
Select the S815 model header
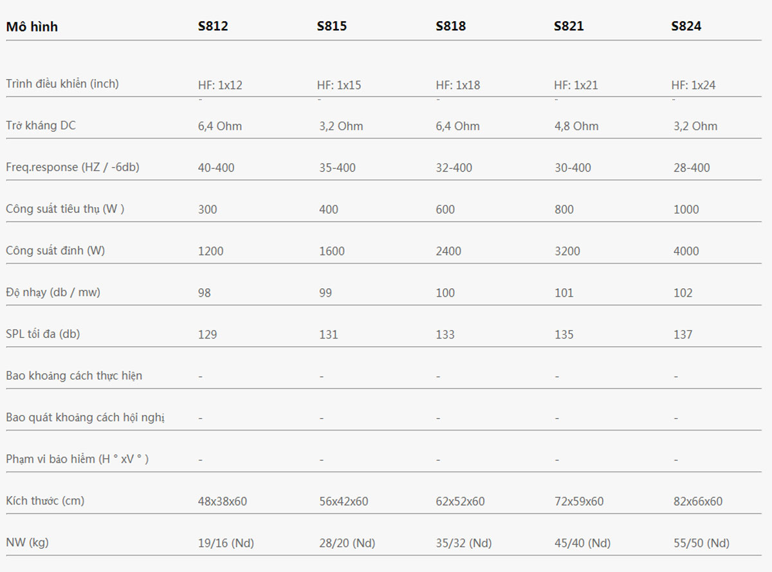(331, 26)
